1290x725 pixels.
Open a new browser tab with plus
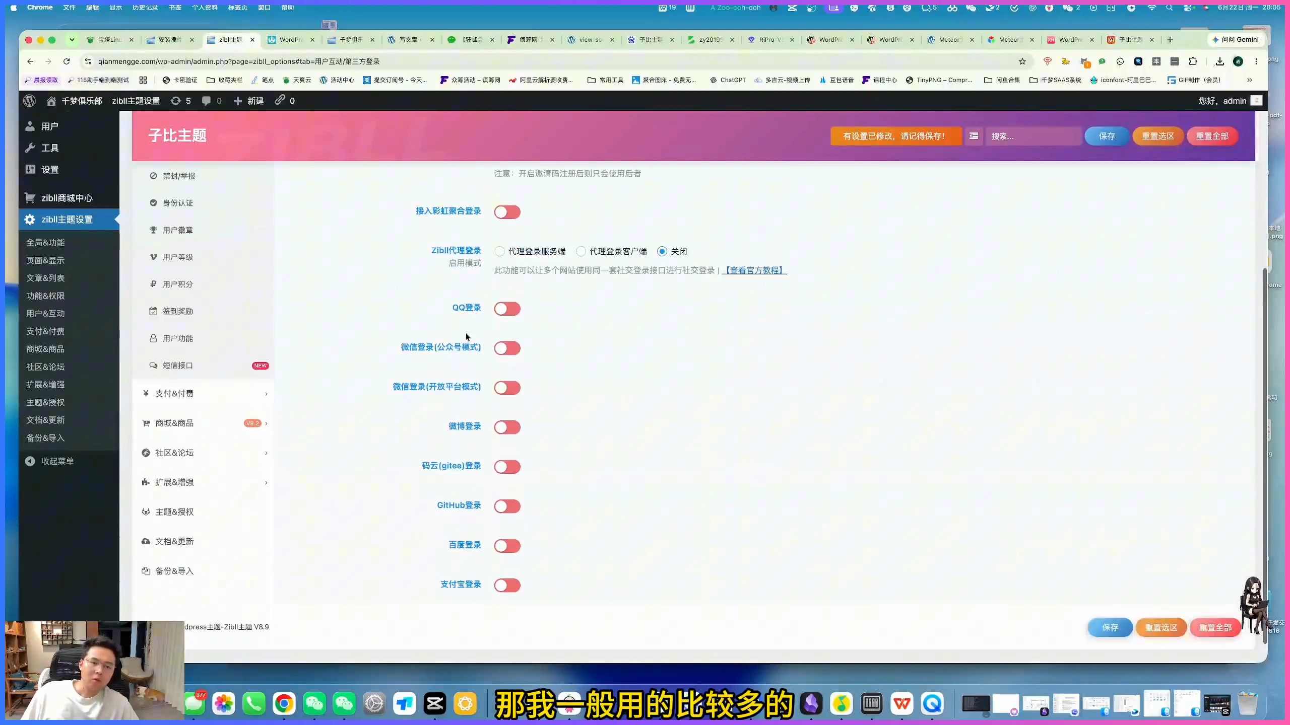pos(1170,40)
